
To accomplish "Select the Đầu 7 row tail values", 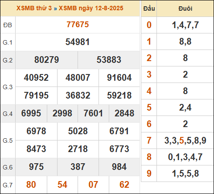I will (185, 140).
